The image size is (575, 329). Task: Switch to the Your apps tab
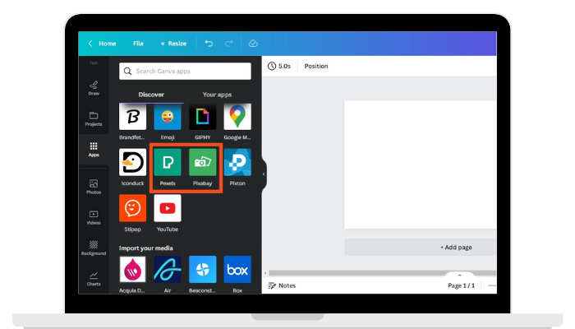point(217,95)
